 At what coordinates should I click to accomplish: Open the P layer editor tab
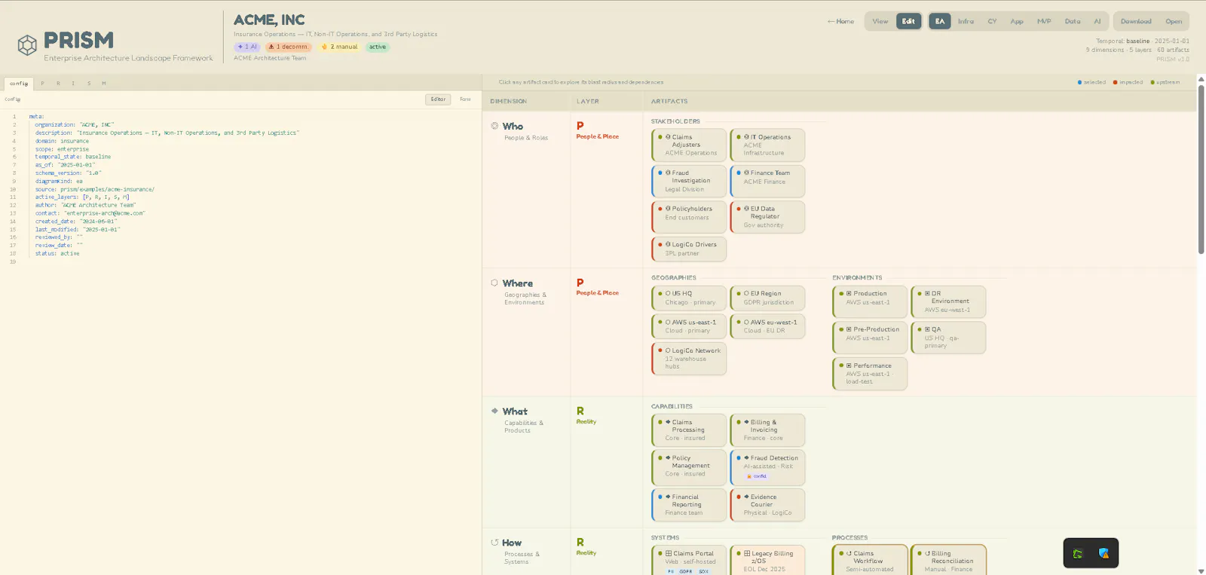click(x=42, y=84)
